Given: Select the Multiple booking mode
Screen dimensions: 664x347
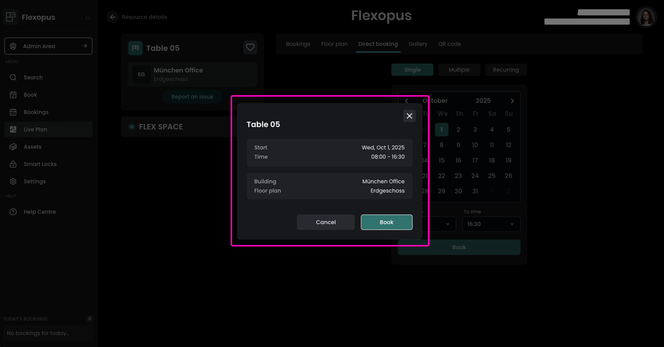Looking at the screenshot, I should pyautogui.click(x=459, y=70).
